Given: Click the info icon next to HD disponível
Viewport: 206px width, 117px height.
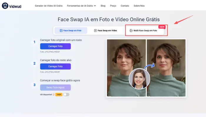Looking at the screenshot, I should (54, 94).
